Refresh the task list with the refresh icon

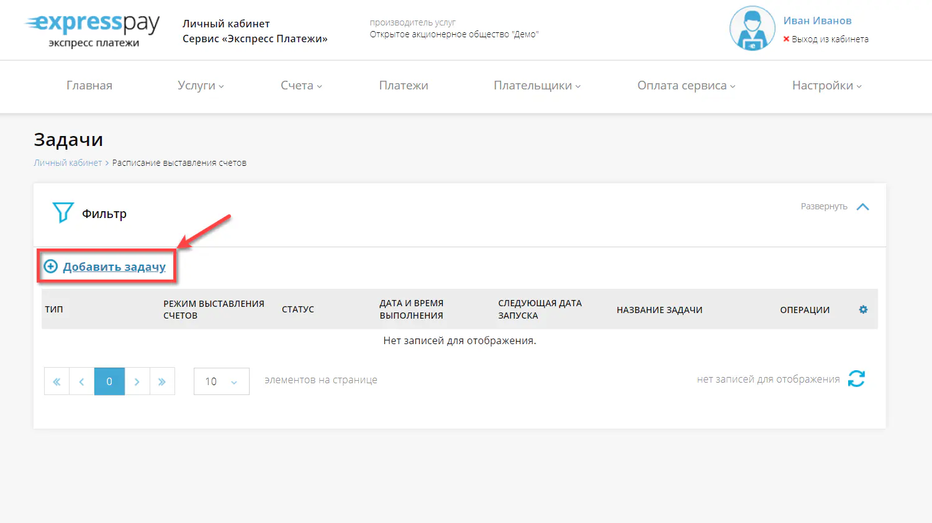(x=856, y=378)
